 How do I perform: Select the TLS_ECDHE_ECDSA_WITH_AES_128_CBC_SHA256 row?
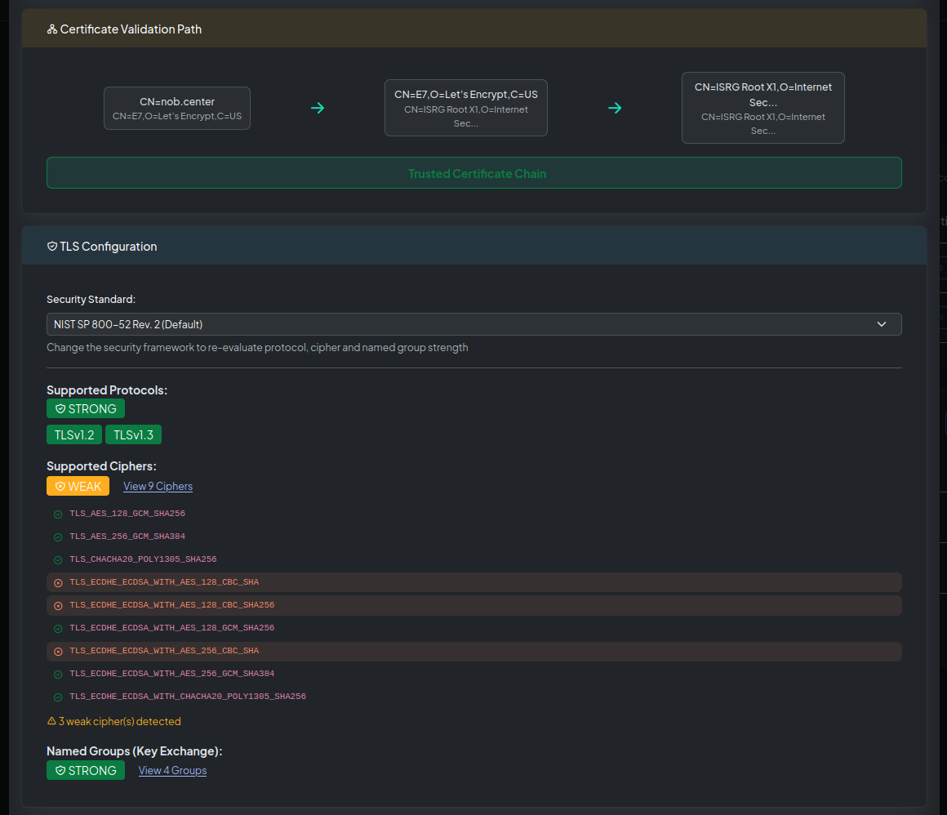coord(474,605)
